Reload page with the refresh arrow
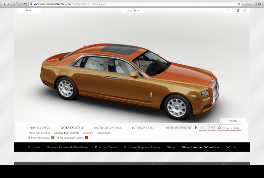This screenshot has width=264, height=178. 239,4
